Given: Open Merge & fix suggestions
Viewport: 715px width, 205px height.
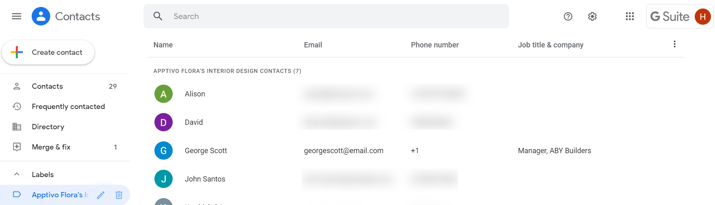Looking at the screenshot, I should tap(51, 147).
